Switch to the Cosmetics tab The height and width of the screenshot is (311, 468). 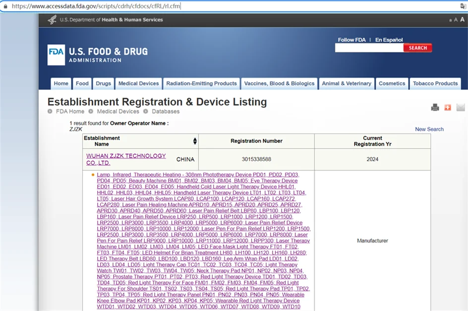392,84
